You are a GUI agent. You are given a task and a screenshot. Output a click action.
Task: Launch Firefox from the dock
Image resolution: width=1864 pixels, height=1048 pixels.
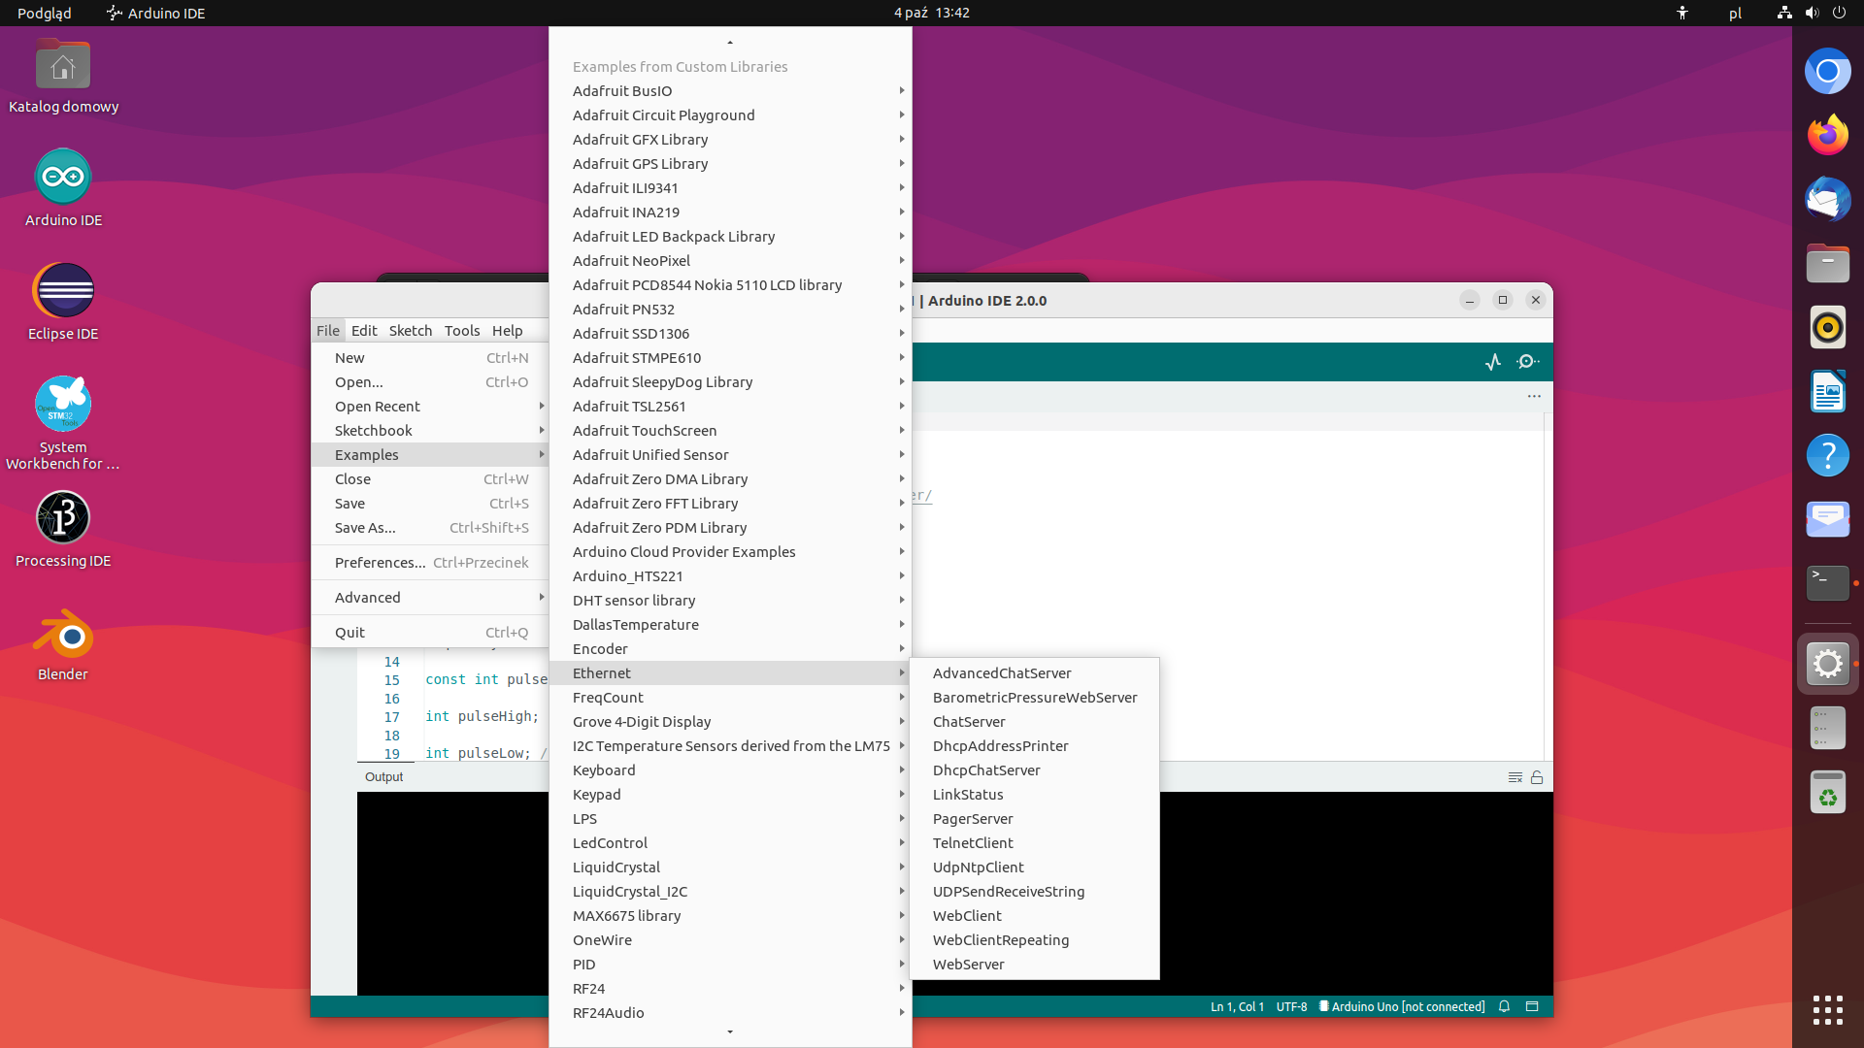1827,135
